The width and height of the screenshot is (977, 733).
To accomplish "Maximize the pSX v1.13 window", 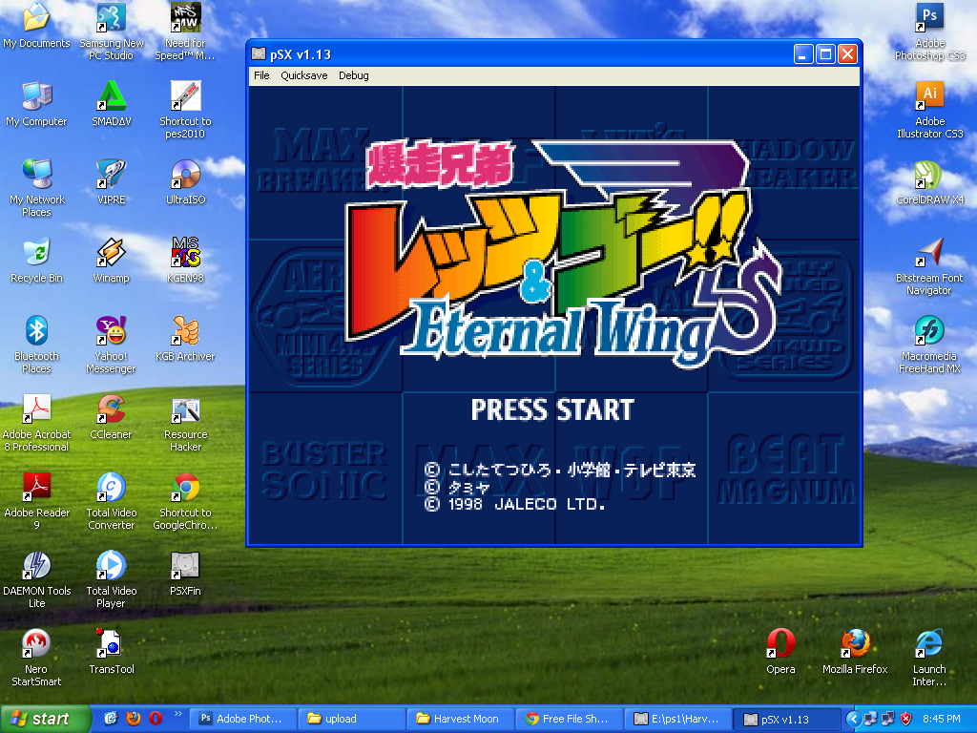I will tap(825, 54).
